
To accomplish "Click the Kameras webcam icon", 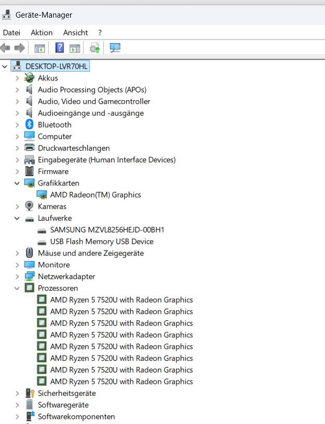I will (x=30, y=207).
